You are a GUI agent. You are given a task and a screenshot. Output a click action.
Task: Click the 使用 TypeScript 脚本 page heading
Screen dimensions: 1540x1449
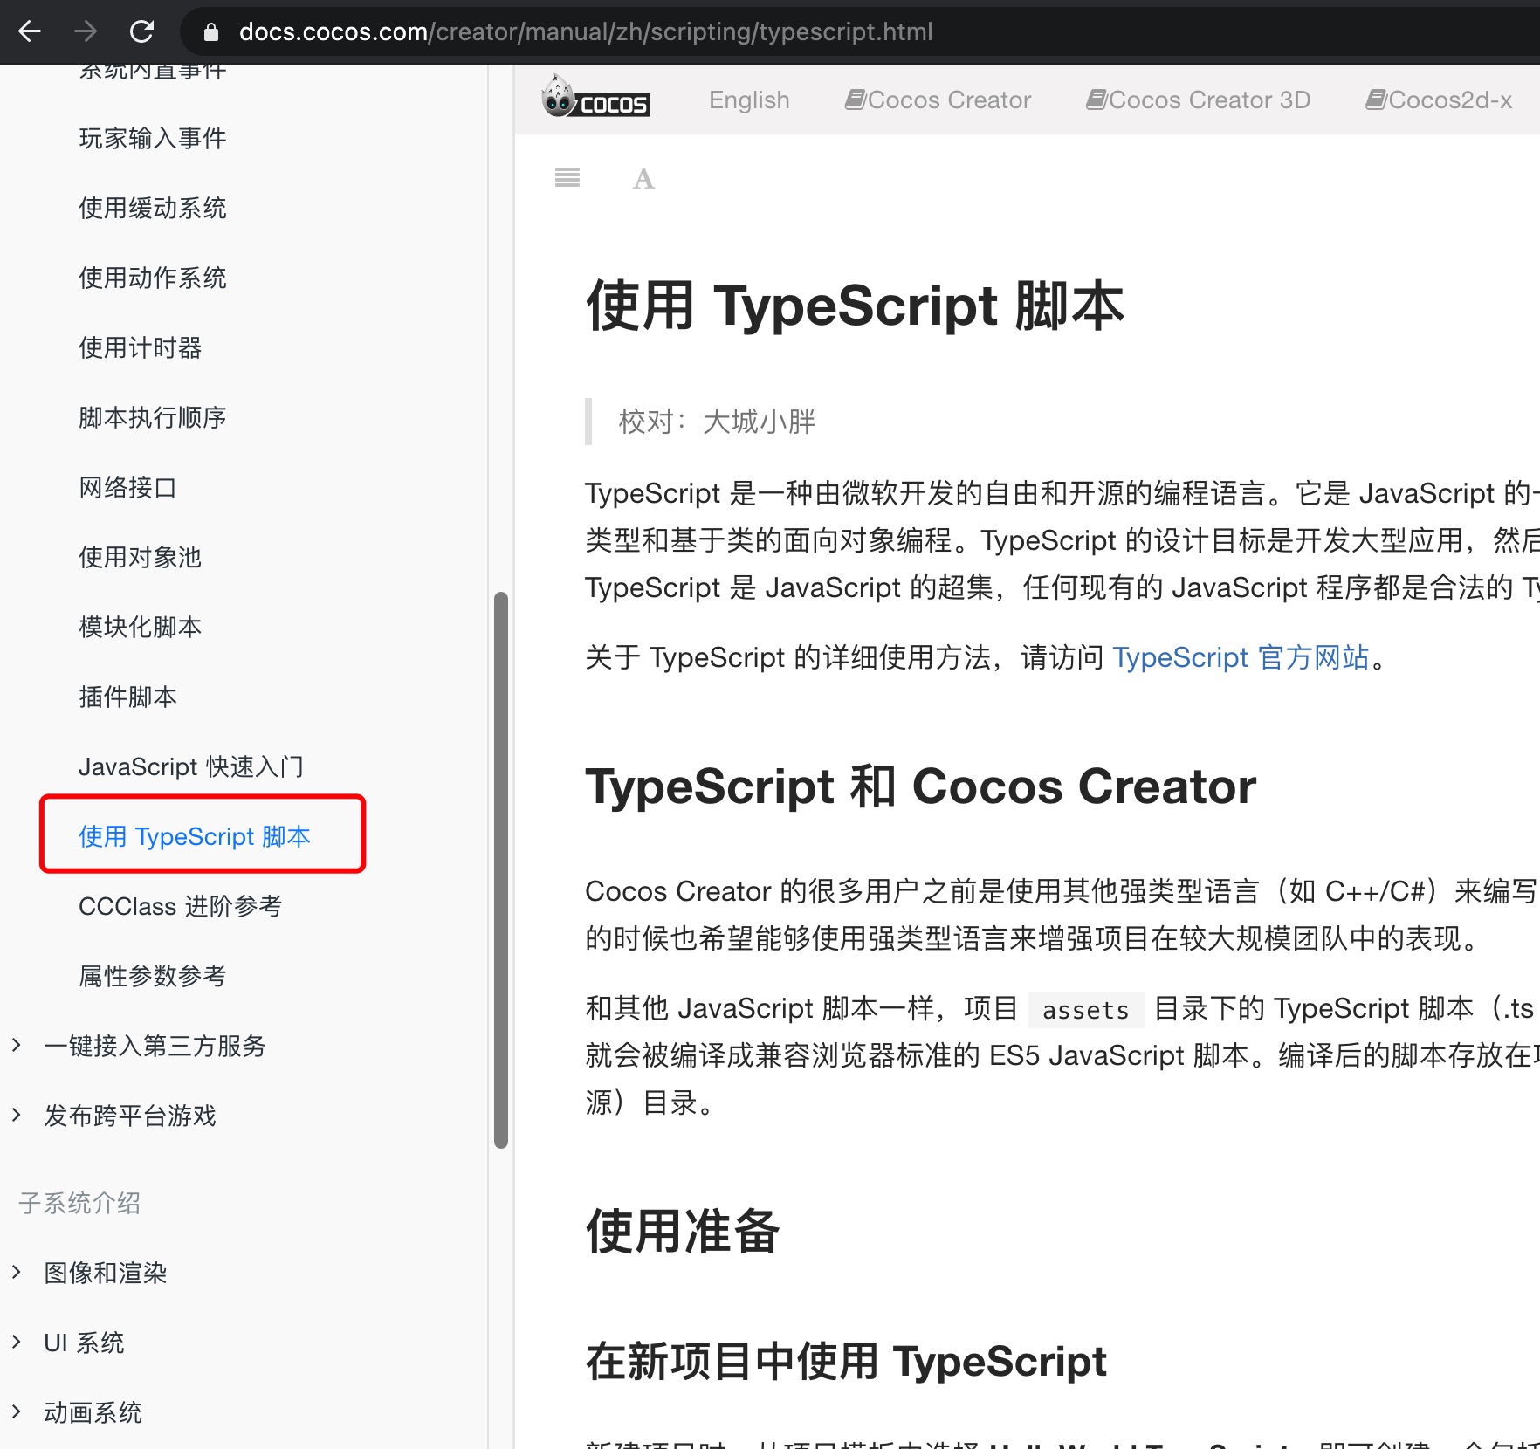[x=855, y=306]
